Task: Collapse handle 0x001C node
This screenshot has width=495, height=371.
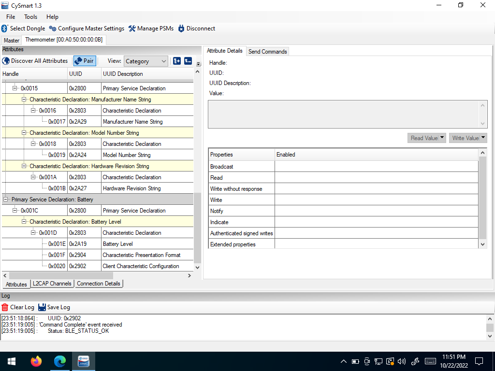Action: pos(15,211)
